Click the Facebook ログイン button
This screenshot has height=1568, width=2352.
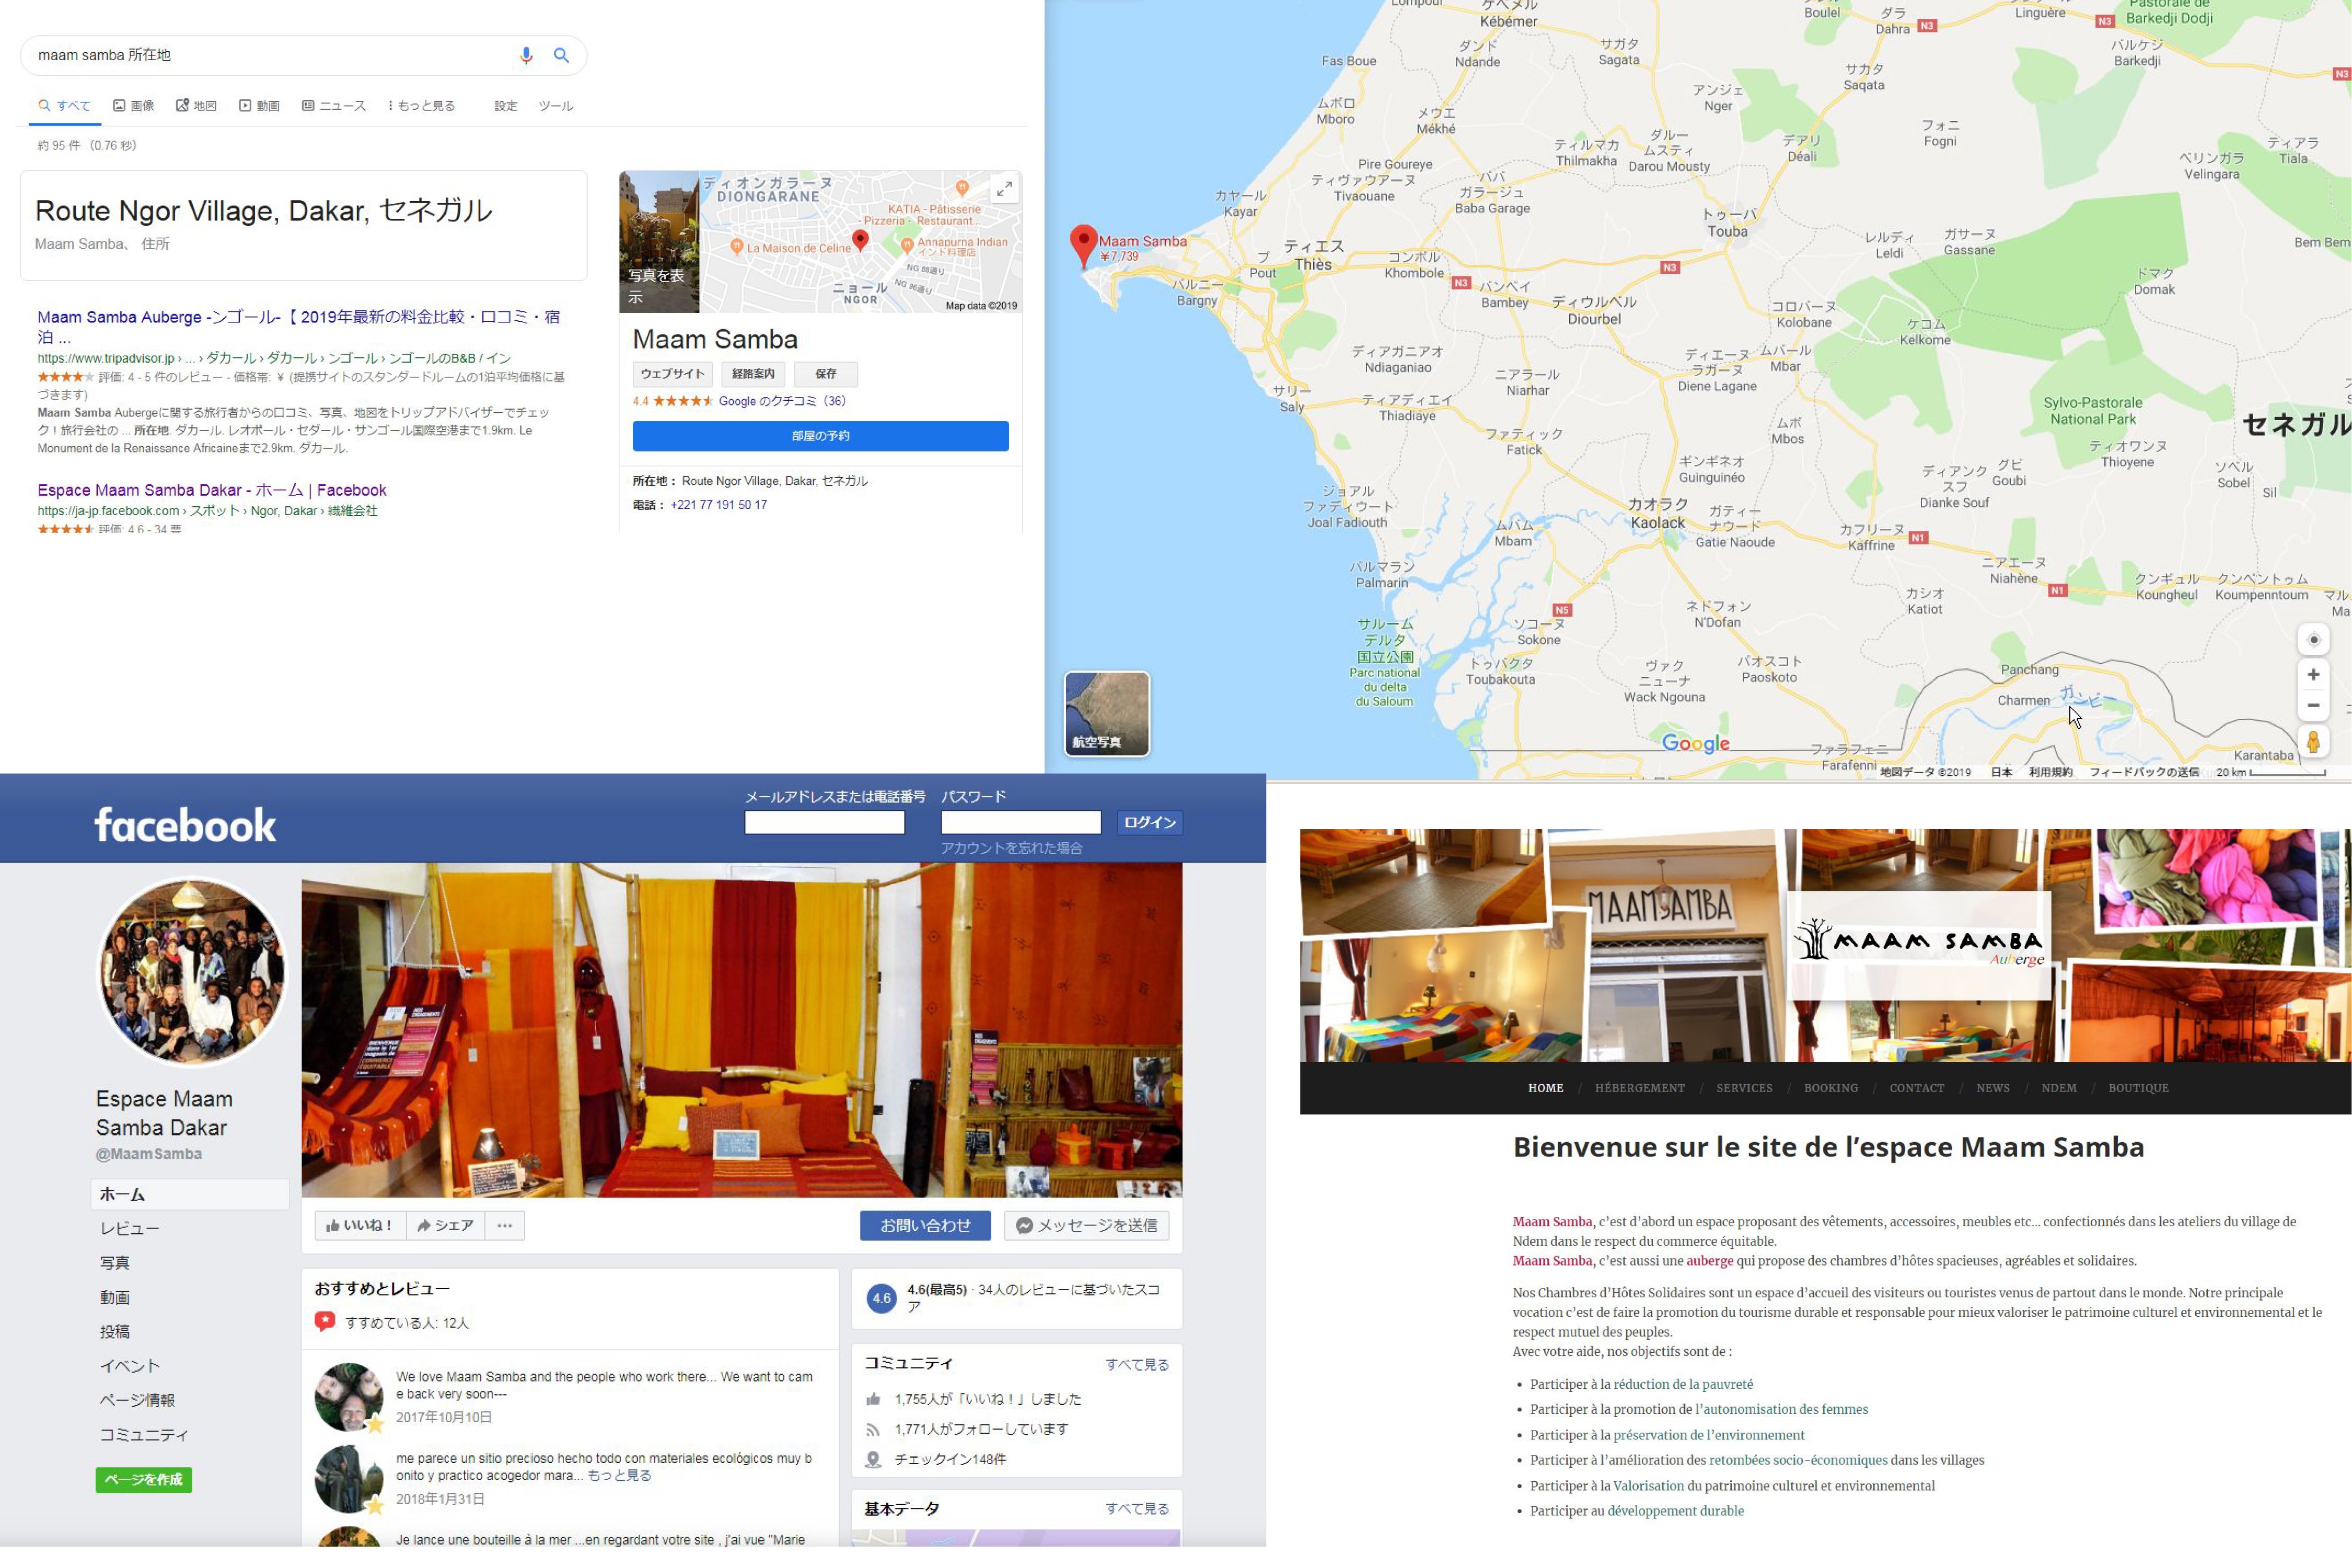(x=1149, y=823)
